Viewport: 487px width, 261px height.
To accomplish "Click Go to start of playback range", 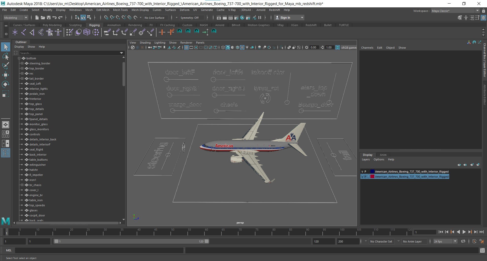I will 441,232.
